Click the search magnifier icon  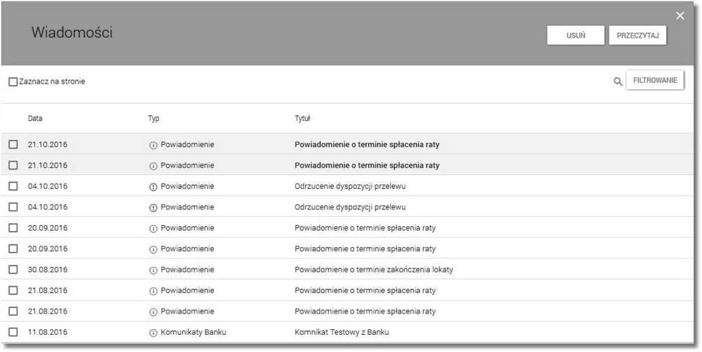click(x=618, y=82)
